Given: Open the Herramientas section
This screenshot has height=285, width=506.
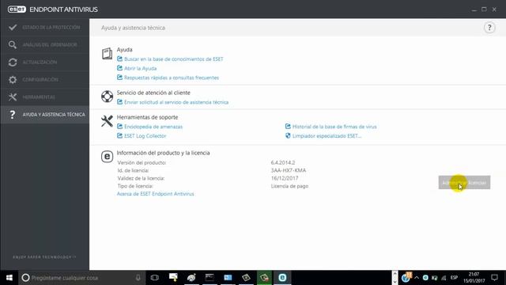Looking at the screenshot, I should (45, 97).
